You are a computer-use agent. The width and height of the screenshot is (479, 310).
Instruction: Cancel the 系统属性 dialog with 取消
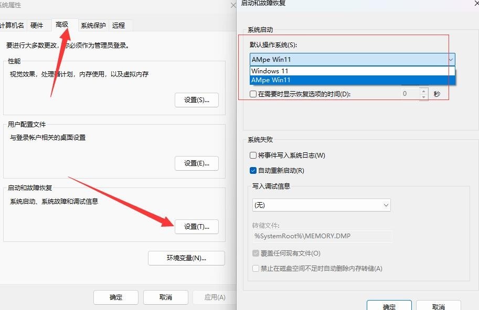[x=166, y=297]
